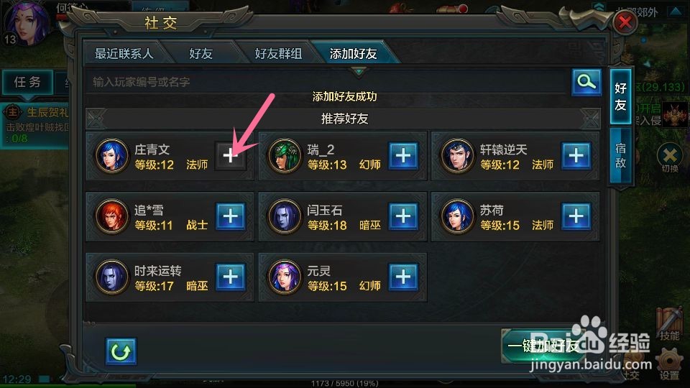Click player ID or name input field
The height and width of the screenshot is (388, 690).
pyautogui.click(x=326, y=82)
